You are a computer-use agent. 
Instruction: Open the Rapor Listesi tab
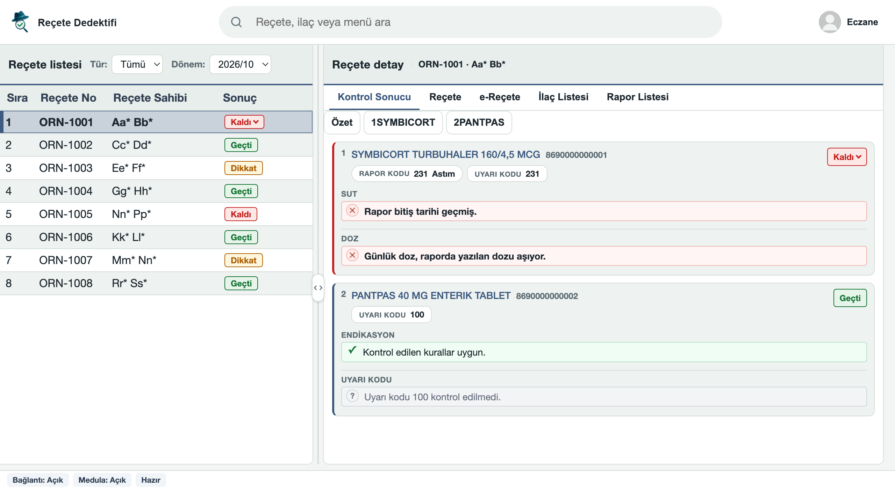tap(637, 97)
